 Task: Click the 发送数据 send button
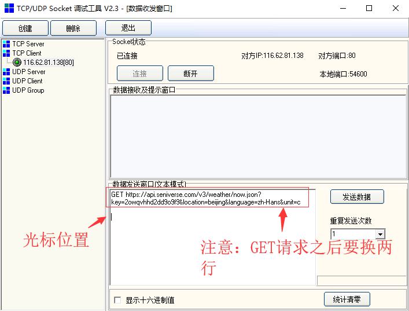click(x=357, y=197)
